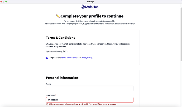Click the pencil emoji beside the heading

58,16
